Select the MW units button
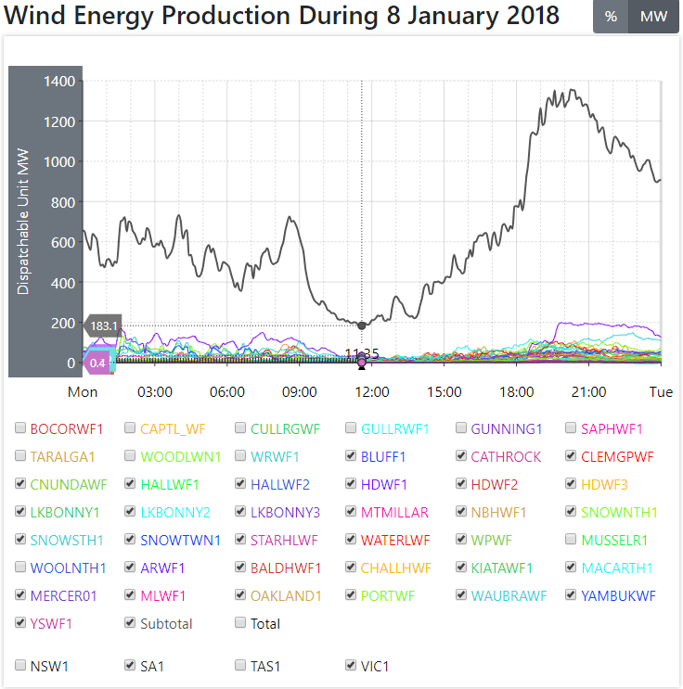The height and width of the screenshot is (689, 683). (654, 17)
